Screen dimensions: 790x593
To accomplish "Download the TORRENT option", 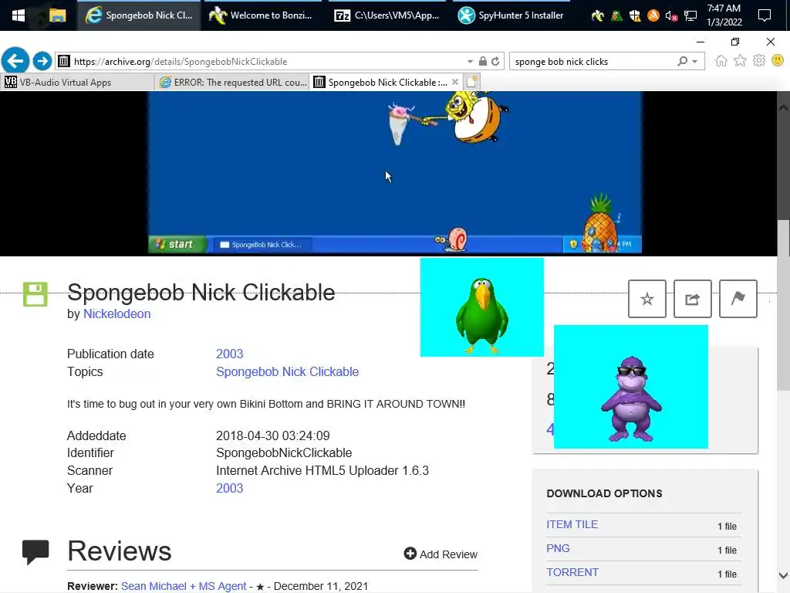I will 572,572.
